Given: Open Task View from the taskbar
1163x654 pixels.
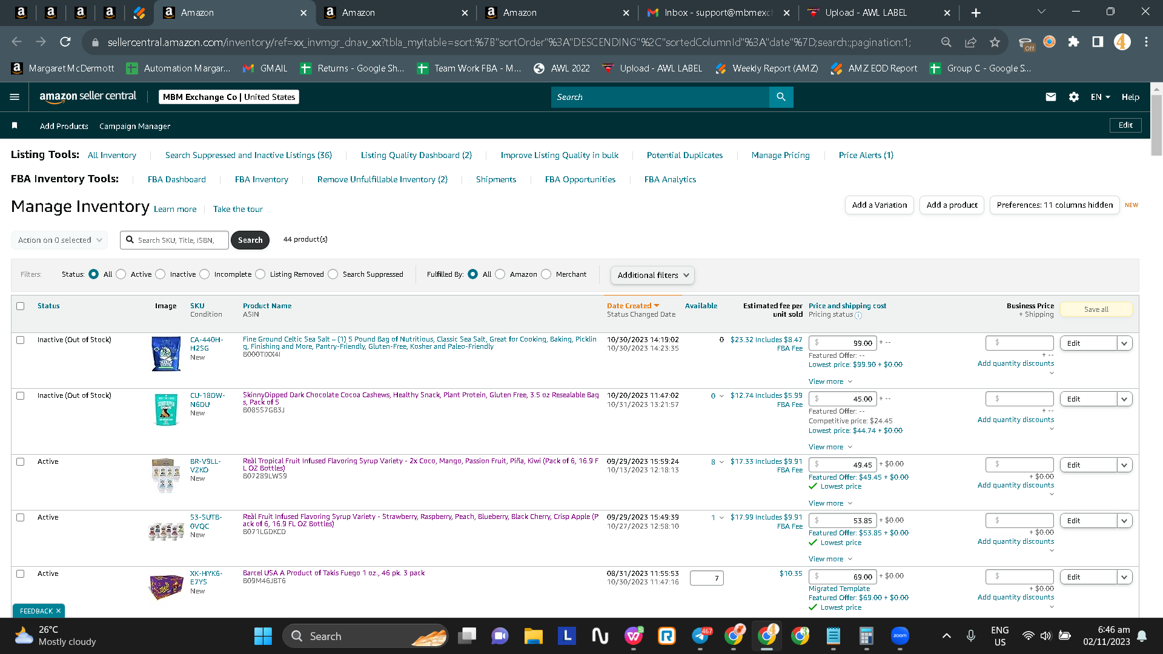Looking at the screenshot, I should pos(467,636).
